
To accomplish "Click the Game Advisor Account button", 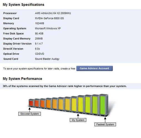I will tap(94, 68).
